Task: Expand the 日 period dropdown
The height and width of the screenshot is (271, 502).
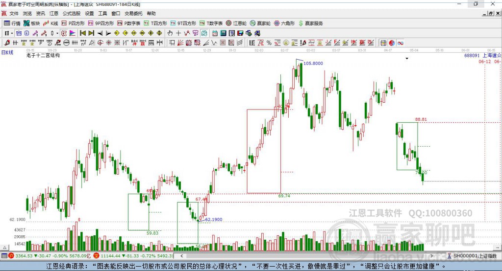Action: pos(12,33)
